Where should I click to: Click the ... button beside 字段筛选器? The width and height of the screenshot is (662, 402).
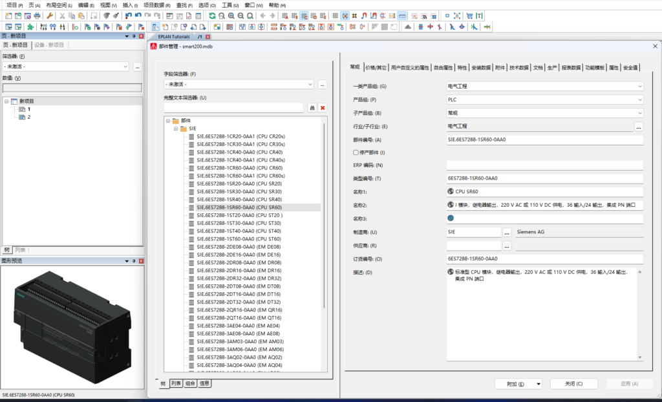click(322, 85)
